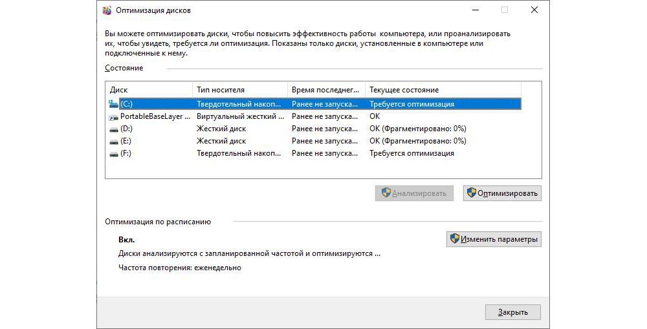The height and width of the screenshot is (329, 647).
Task: Click Жесткий диск cell in (E:) row
Action: click(x=221, y=141)
